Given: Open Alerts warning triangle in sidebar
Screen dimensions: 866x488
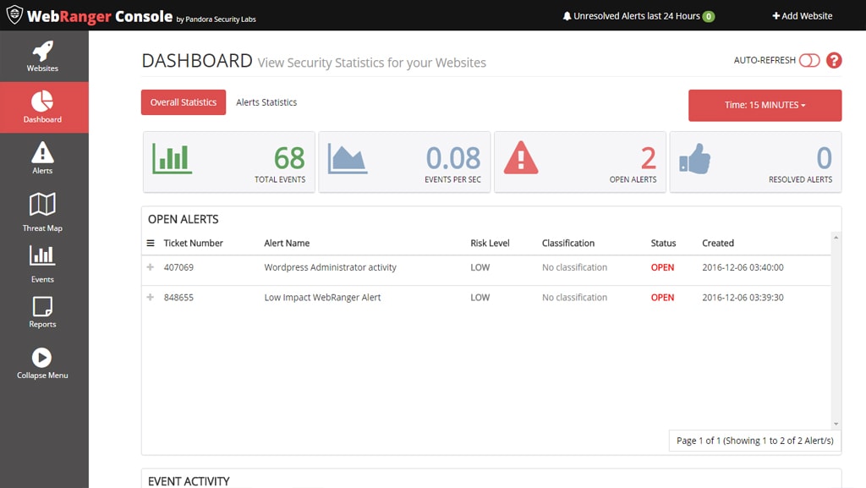Looking at the screenshot, I should (42, 153).
